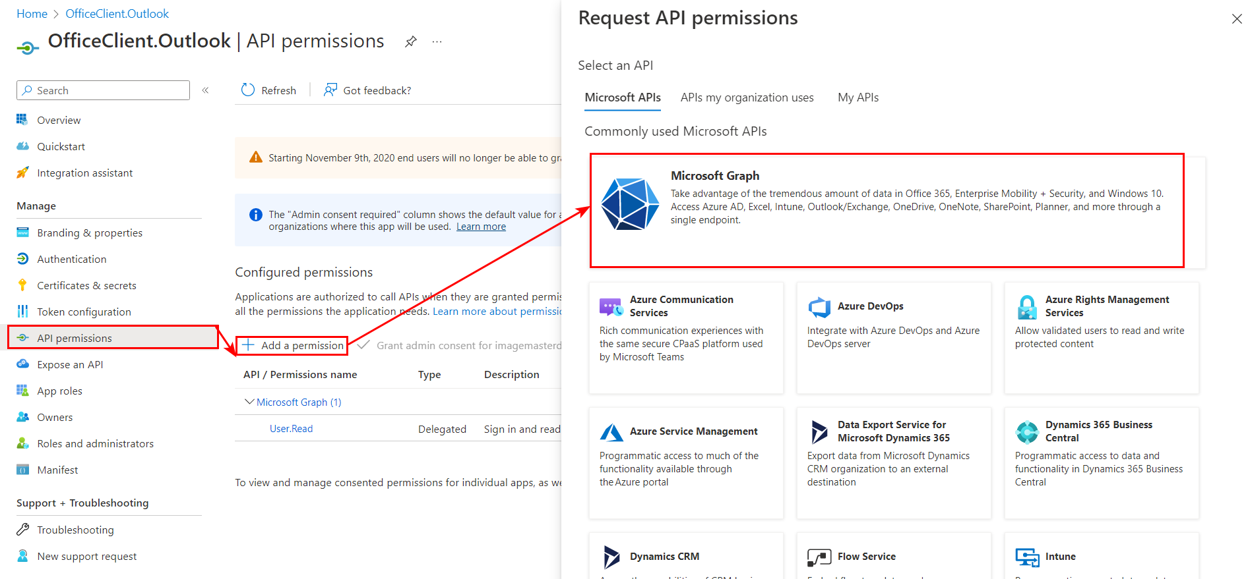The image size is (1248, 579).
Task: Switch to APIs my organization uses tab
Action: point(747,97)
